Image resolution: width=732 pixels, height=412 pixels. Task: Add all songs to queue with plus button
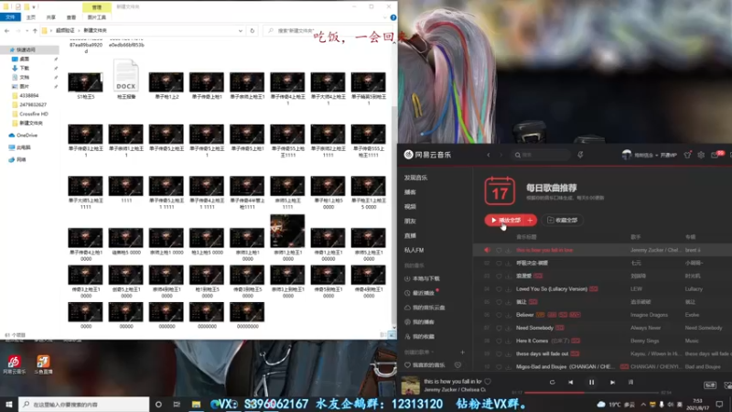531,220
